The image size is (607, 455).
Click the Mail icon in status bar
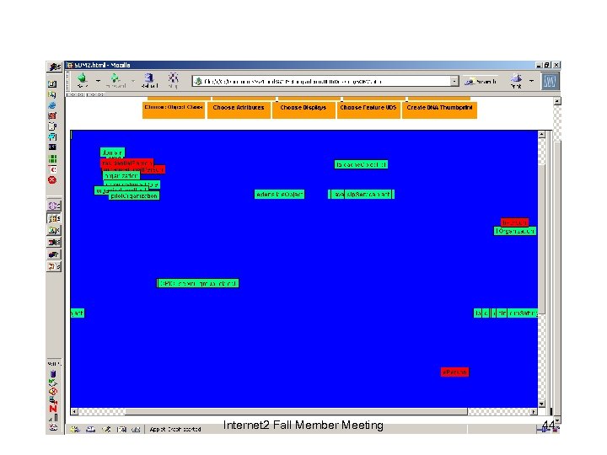click(90, 429)
